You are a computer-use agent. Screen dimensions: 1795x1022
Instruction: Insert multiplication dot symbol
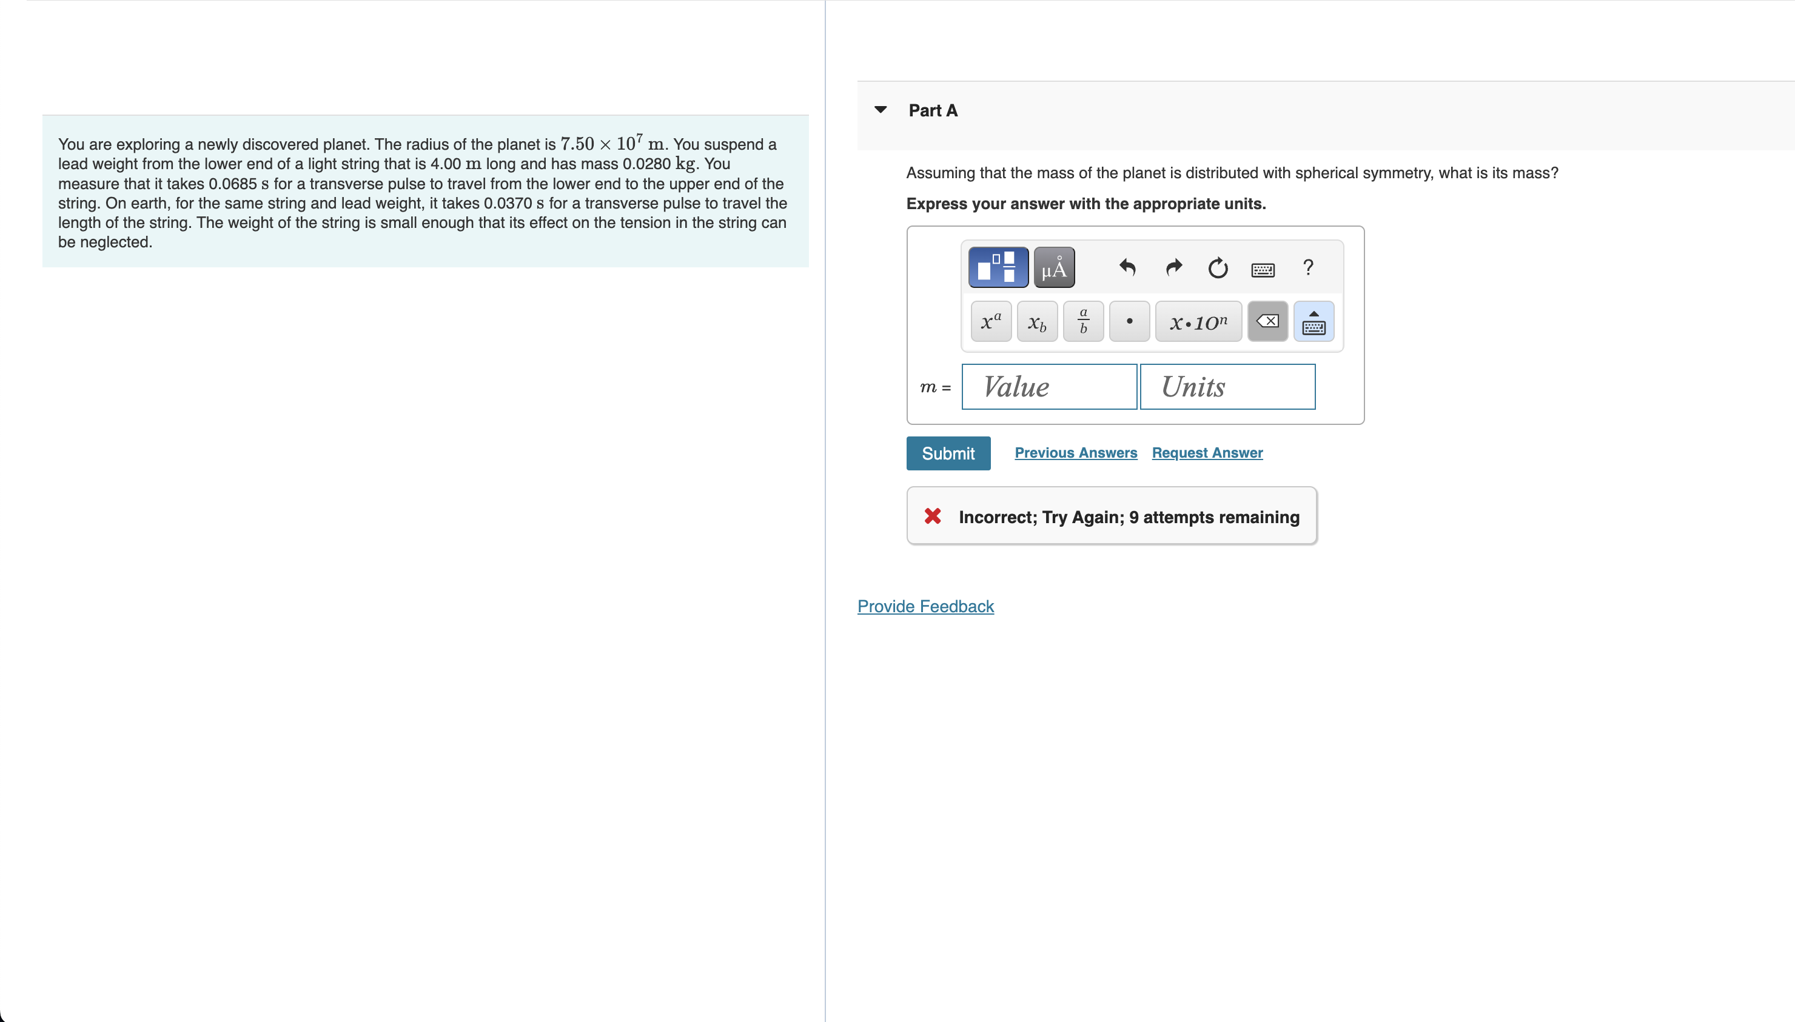(1129, 321)
